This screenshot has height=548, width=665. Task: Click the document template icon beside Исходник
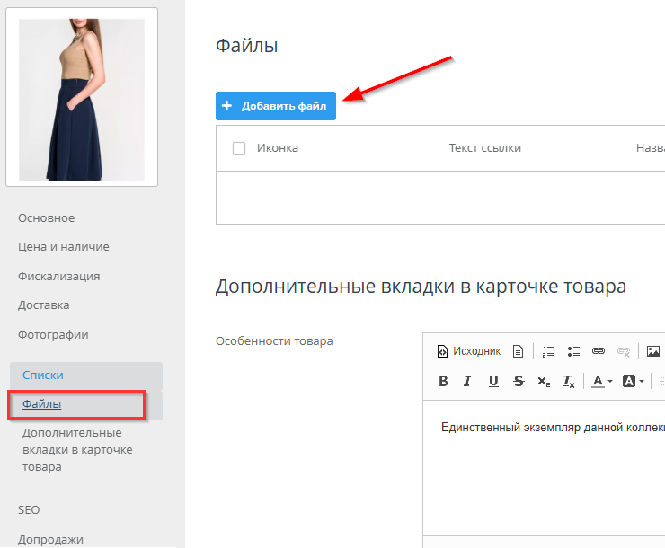518,351
